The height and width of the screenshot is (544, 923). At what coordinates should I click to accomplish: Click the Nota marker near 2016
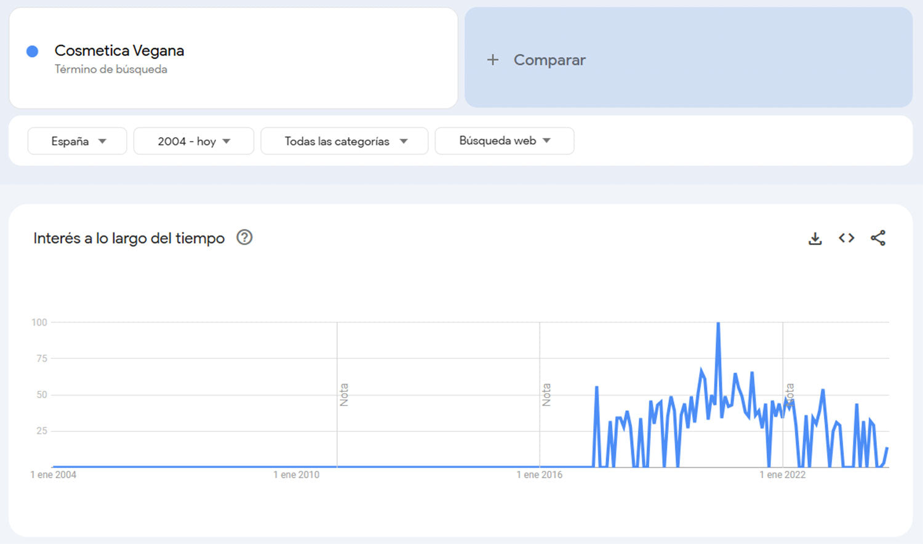tap(546, 394)
